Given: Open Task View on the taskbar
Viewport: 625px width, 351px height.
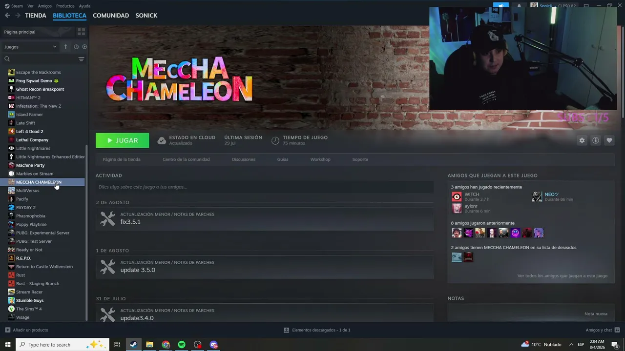Looking at the screenshot, I should coord(117,345).
